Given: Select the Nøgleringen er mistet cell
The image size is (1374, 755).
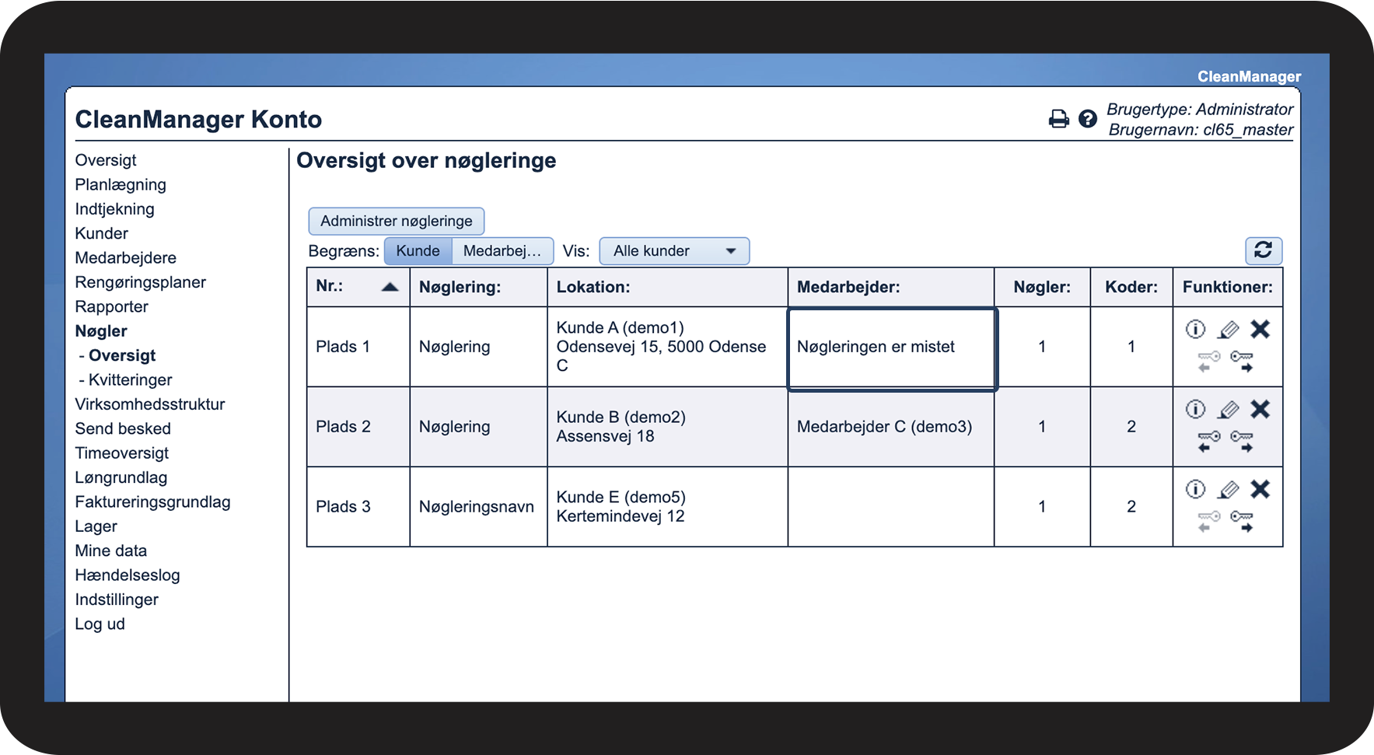Looking at the screenshot, I should pyautogui.click(x=891, y=348).
